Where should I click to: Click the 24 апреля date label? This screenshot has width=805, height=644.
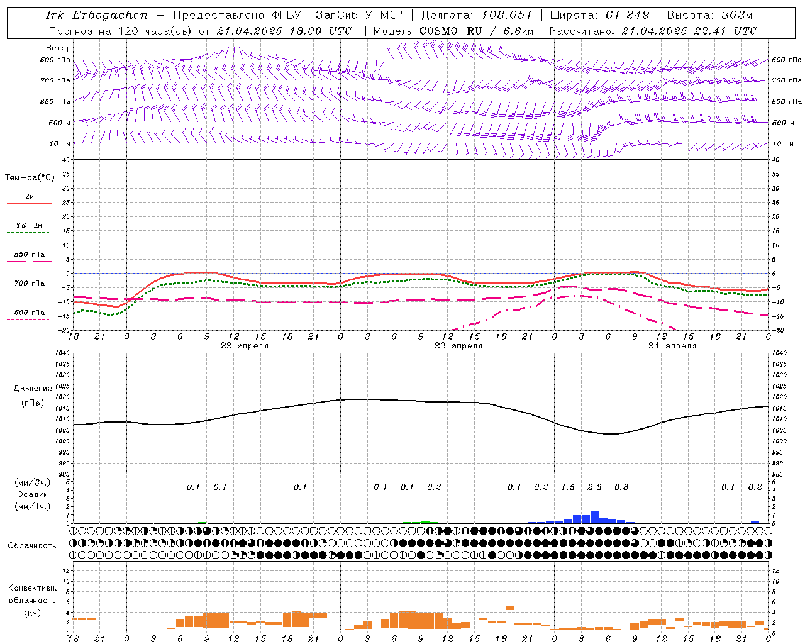coord(672,346)
